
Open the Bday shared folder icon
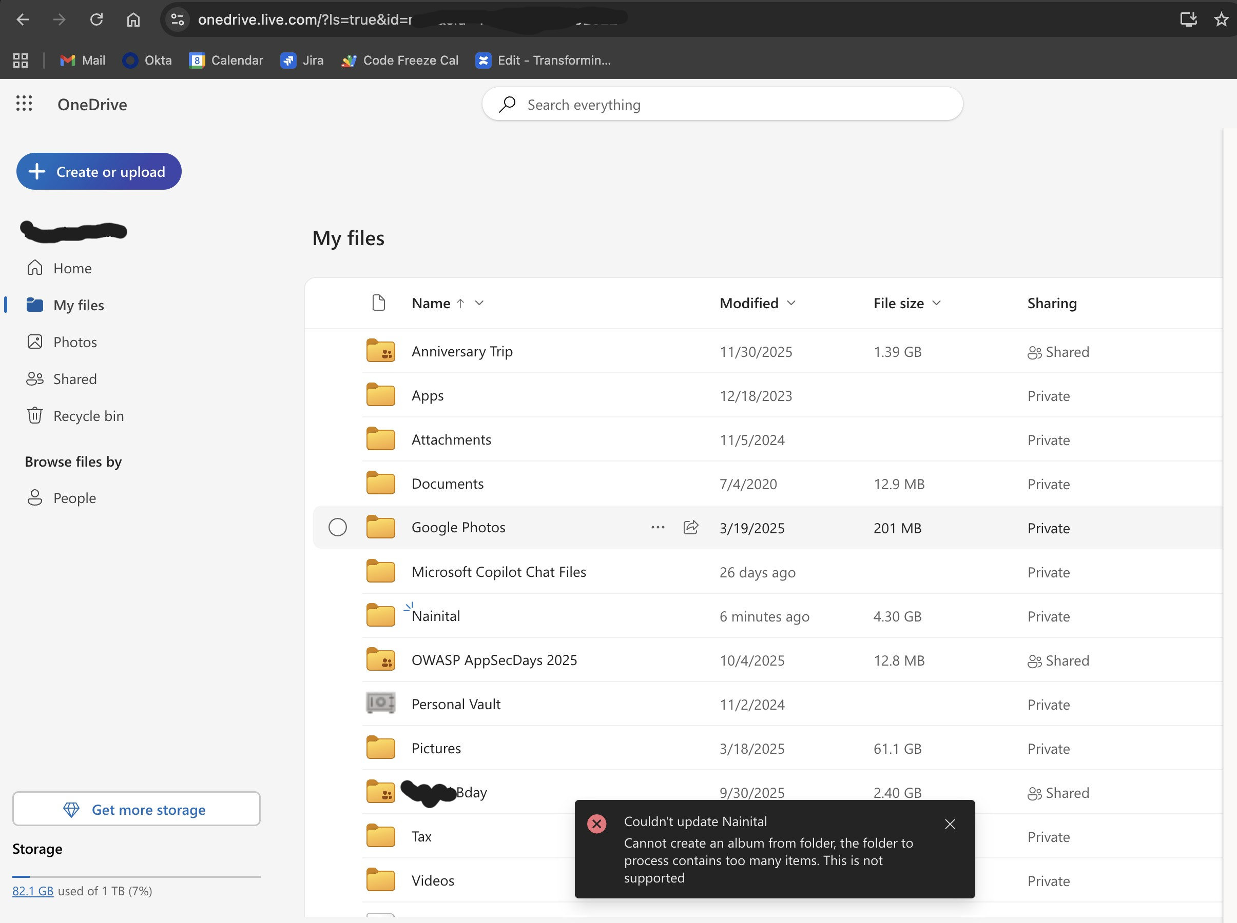(x=381, y=792)
